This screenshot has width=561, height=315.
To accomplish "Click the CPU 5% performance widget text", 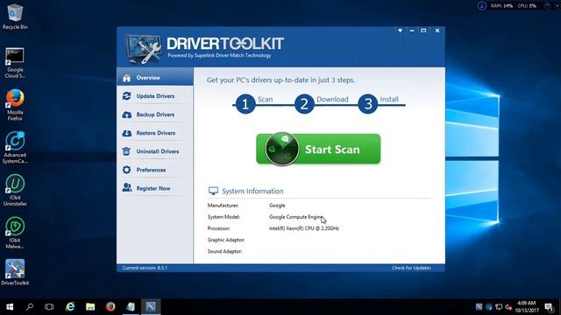I will 527,6.
